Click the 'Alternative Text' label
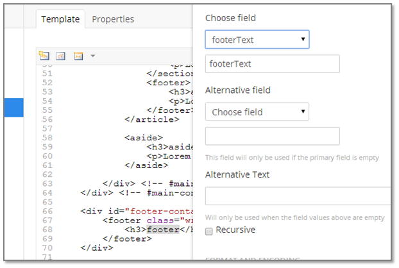 tap(237, 174)
